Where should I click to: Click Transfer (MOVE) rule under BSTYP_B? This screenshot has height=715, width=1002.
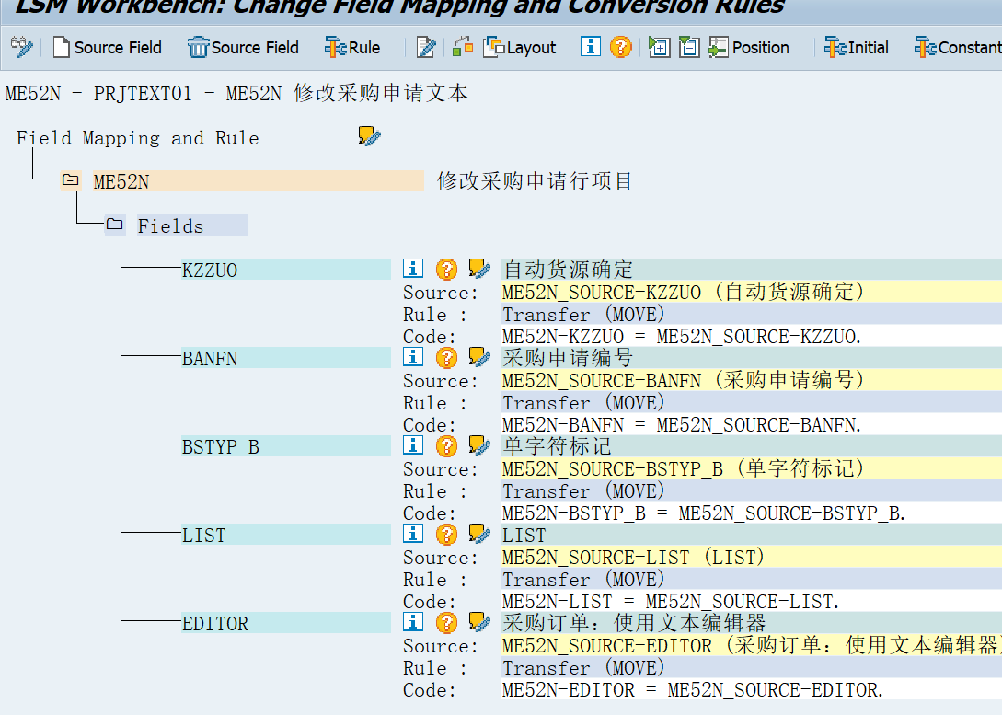point(752,490)
